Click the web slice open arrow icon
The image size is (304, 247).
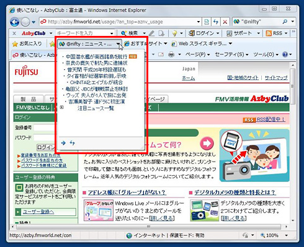click(63, 143)
